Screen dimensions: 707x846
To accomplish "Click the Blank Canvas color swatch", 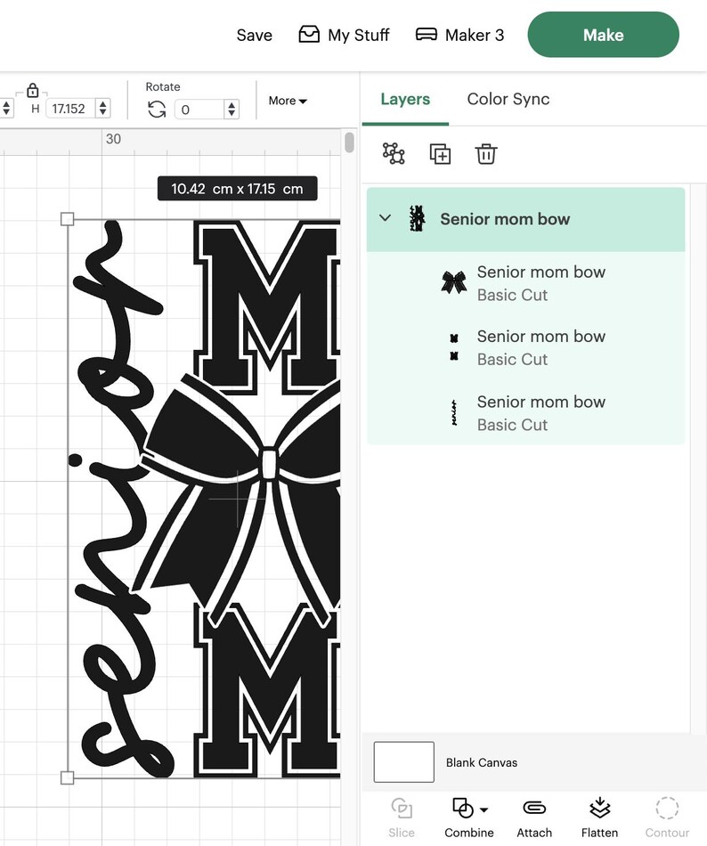I will pos(404,761).
